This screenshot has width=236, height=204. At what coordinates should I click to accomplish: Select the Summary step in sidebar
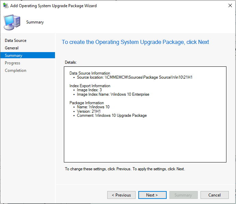click(x=28, y=55)
